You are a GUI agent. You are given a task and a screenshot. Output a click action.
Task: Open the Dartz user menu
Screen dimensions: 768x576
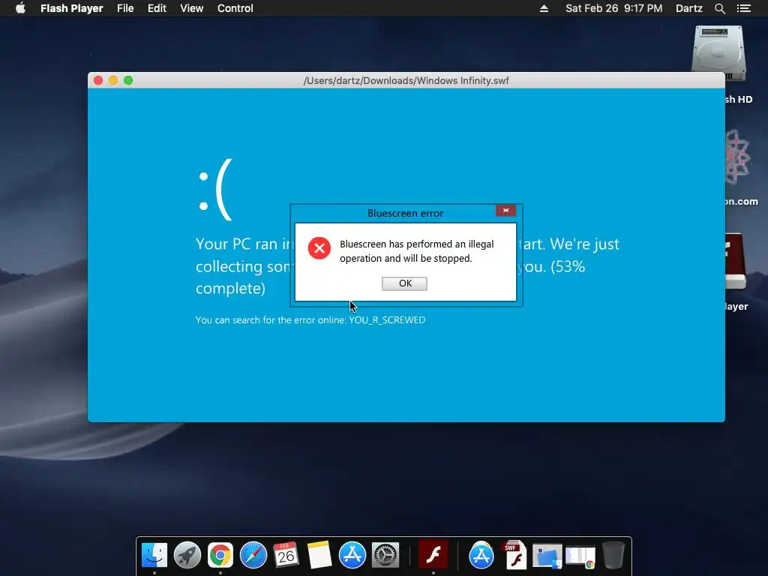[689, 8]
